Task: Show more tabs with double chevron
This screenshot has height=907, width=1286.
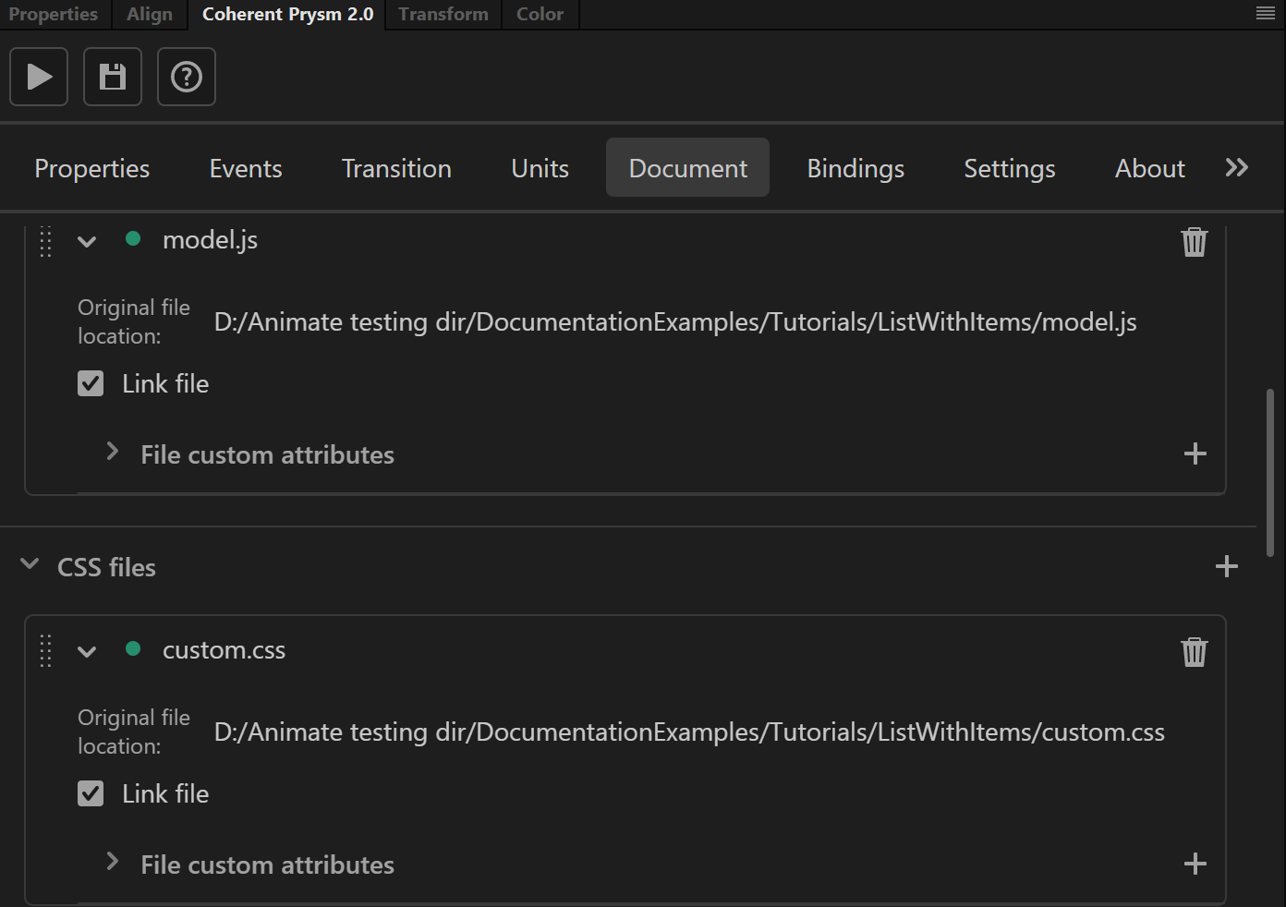Action: pos(1237,167)
